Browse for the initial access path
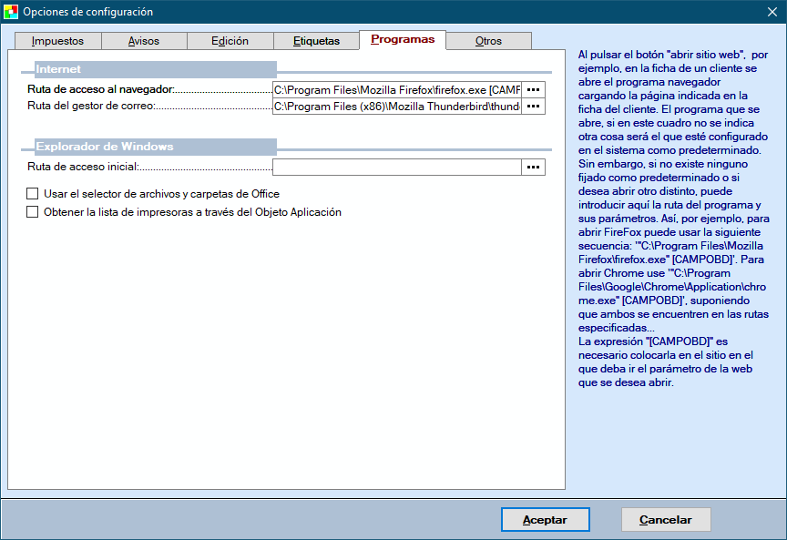 (533, 167)
